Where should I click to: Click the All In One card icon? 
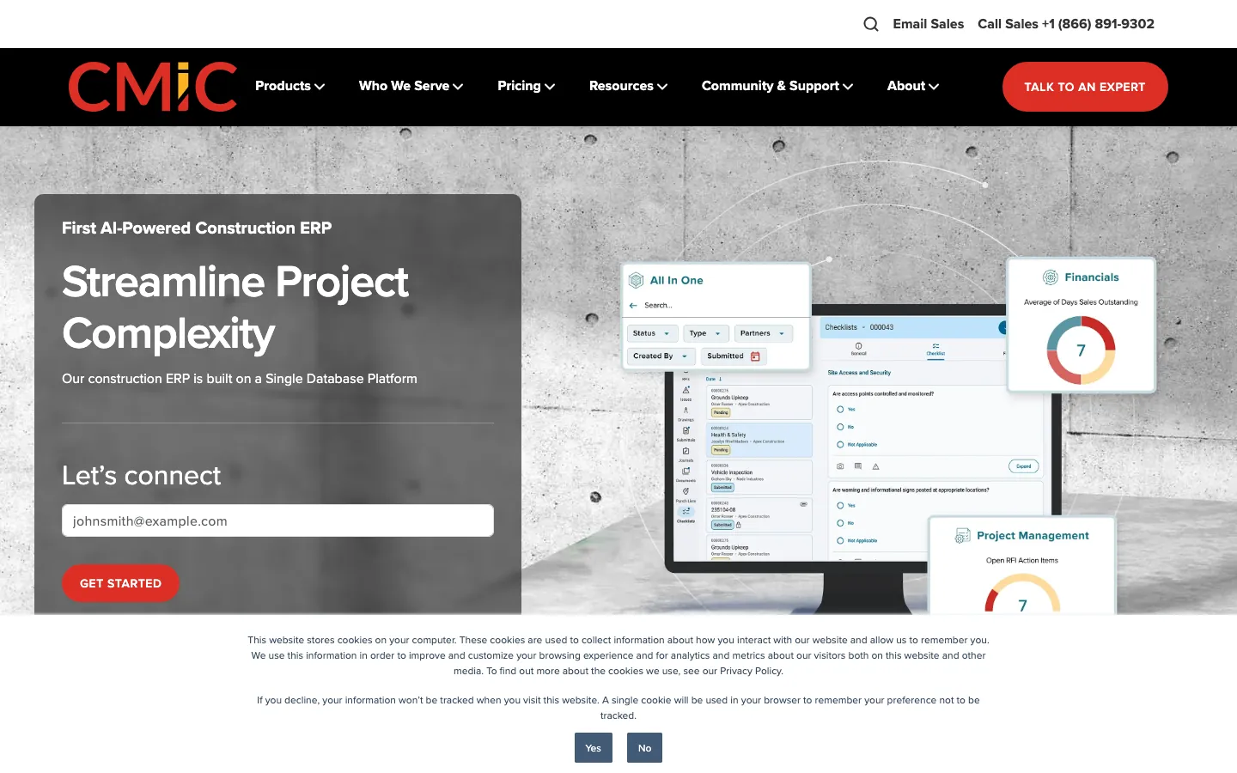click(x=636, y=280)
